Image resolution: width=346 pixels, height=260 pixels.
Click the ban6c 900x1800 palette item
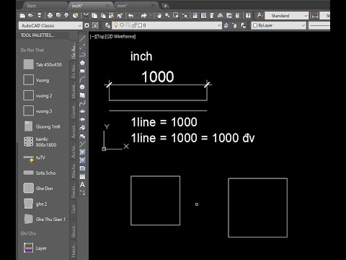pos(40,142)
